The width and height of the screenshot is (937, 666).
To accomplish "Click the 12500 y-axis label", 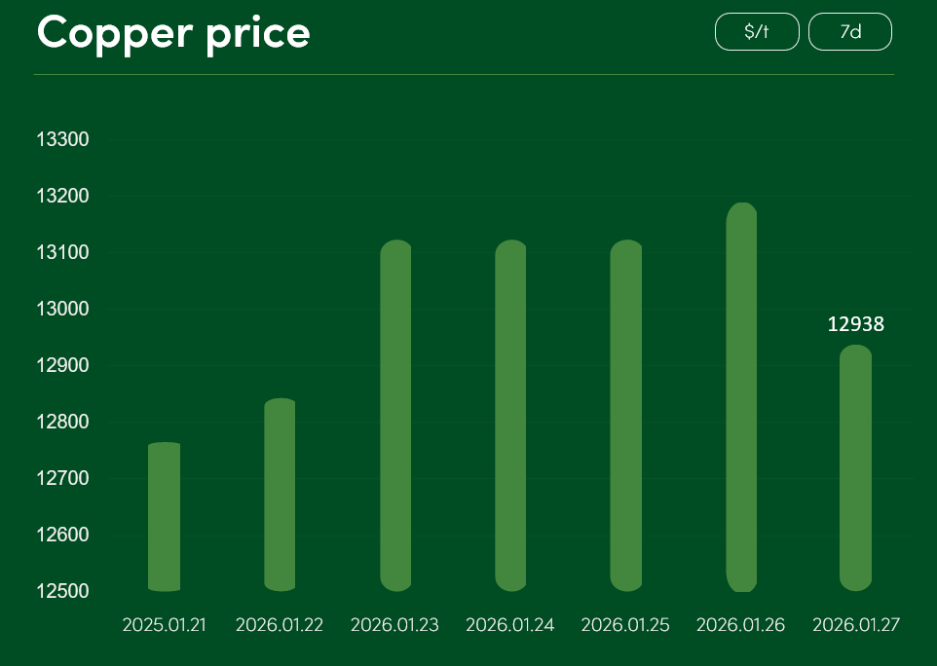I will [x=62, y=591].
